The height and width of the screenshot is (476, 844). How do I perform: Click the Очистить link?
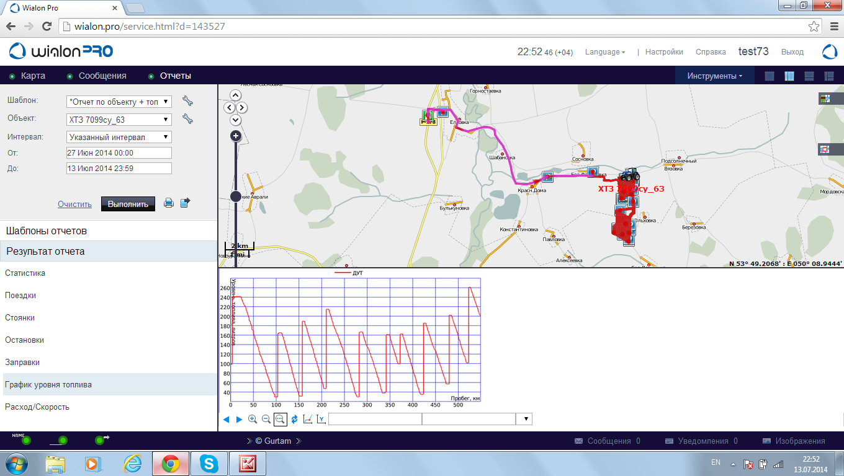click(74, 204)
